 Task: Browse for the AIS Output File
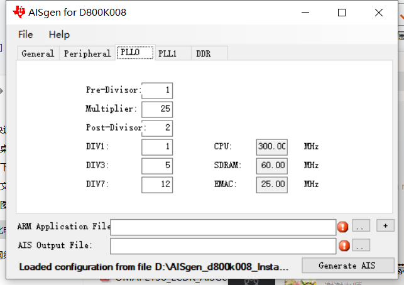(x=361, y=245)
